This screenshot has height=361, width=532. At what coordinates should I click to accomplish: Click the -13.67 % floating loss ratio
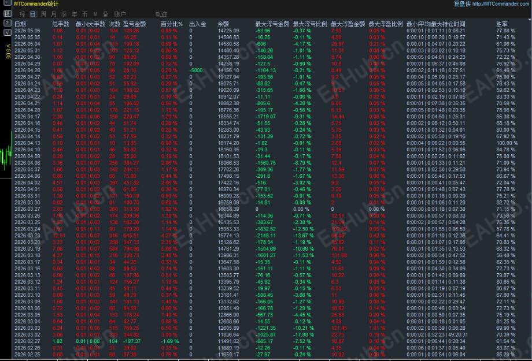(304, 236)
